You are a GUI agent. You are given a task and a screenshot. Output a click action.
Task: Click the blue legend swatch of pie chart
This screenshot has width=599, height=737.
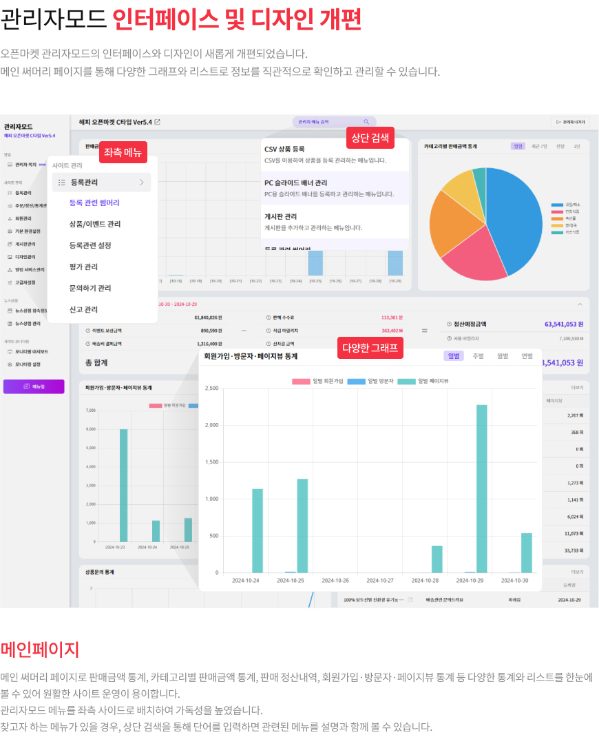tap(557, 205)
